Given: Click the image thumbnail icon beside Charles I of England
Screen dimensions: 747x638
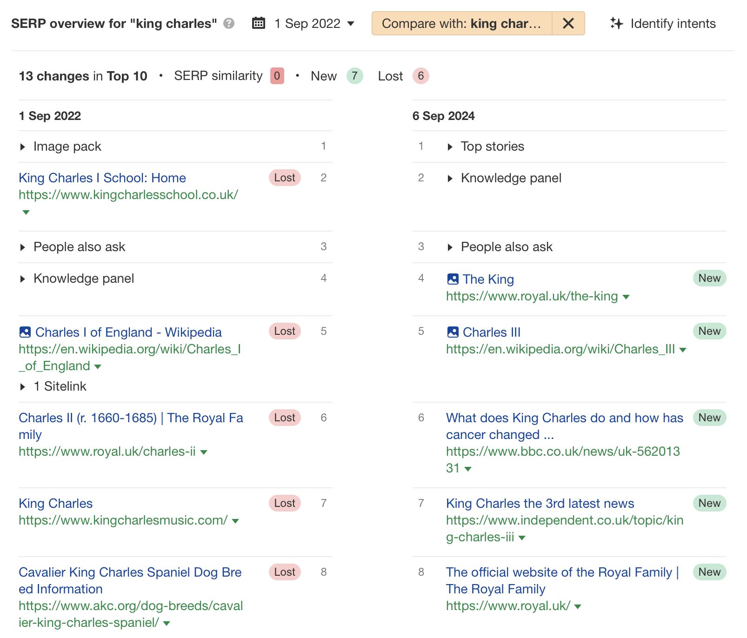Looking at the screenshot, I should (26, 332).
